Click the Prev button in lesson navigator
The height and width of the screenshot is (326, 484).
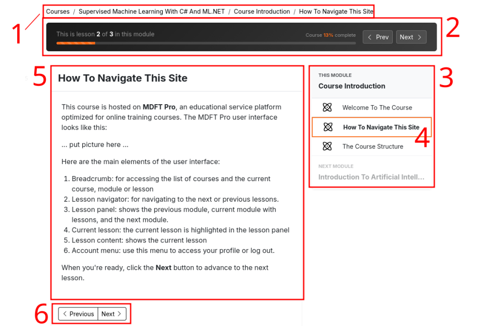tap(378, 37)
